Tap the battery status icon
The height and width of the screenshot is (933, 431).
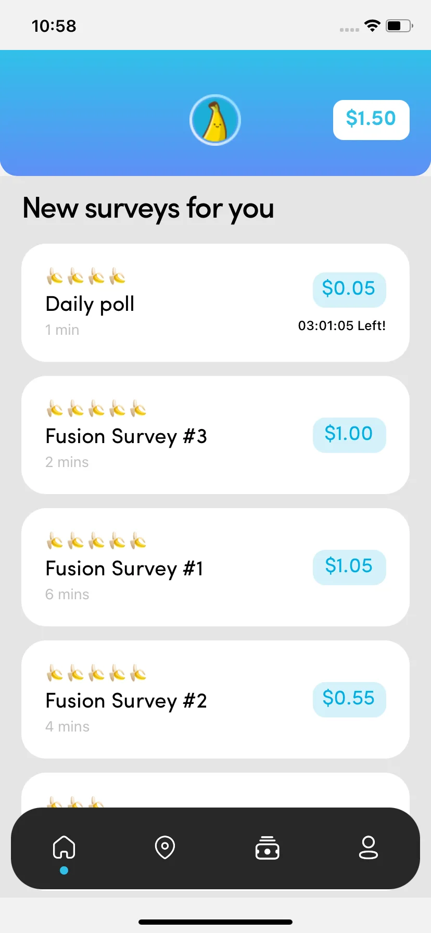point(399,26)
